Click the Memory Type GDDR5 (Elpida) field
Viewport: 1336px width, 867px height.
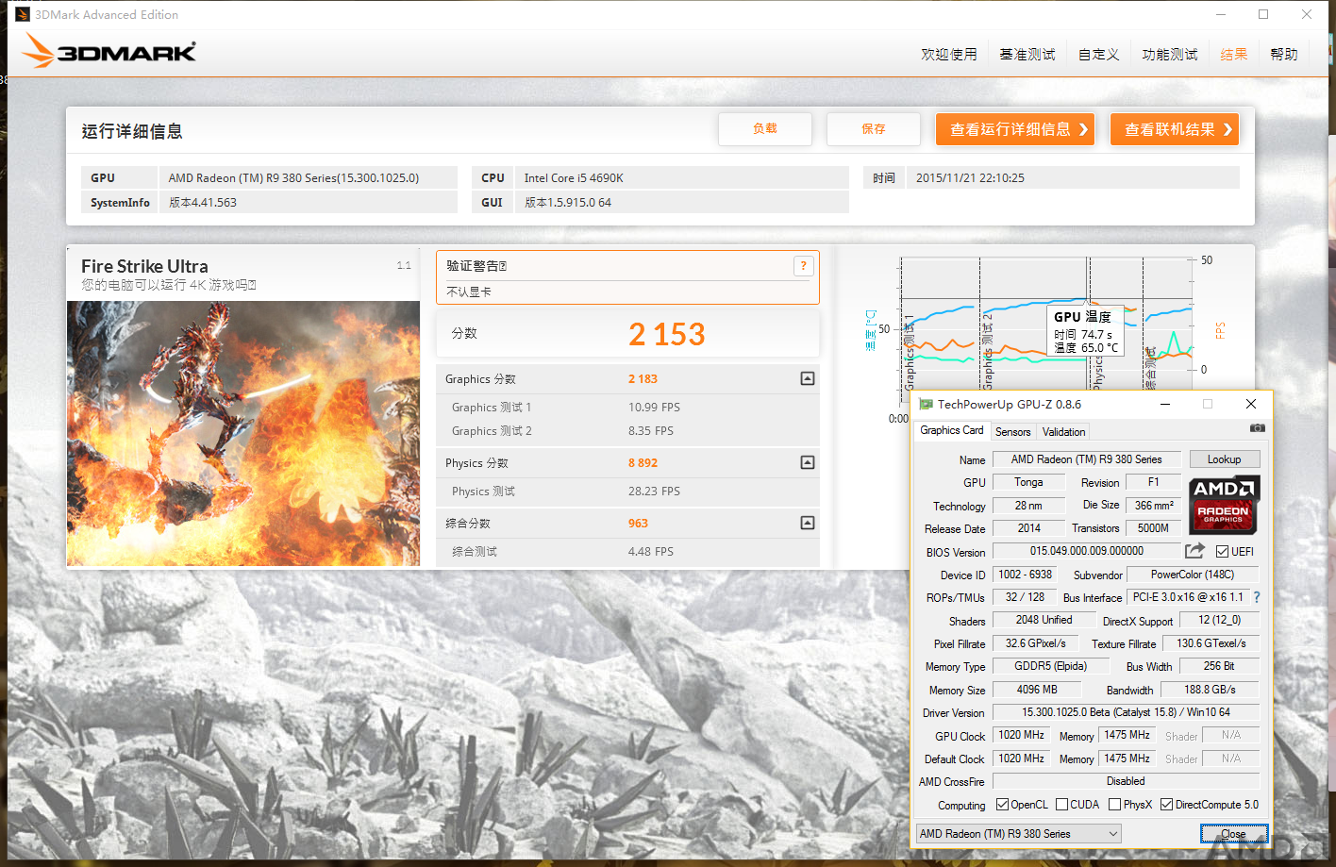click(x=1050, y=666)
